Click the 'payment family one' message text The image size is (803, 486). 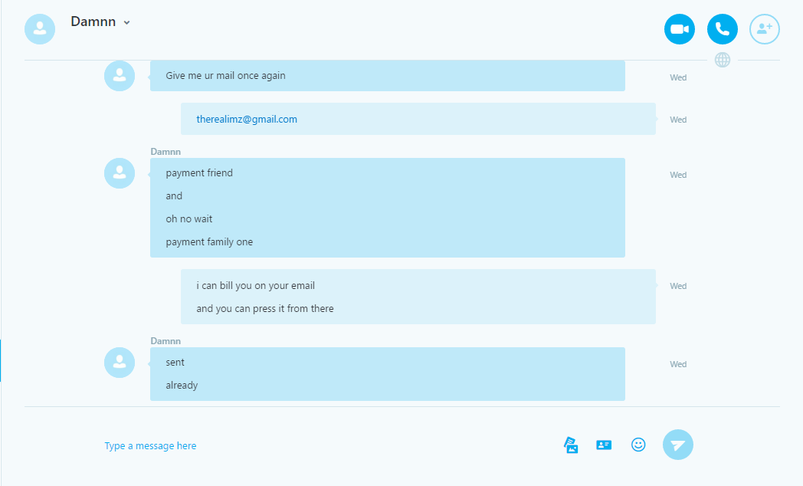pos(209,241)
